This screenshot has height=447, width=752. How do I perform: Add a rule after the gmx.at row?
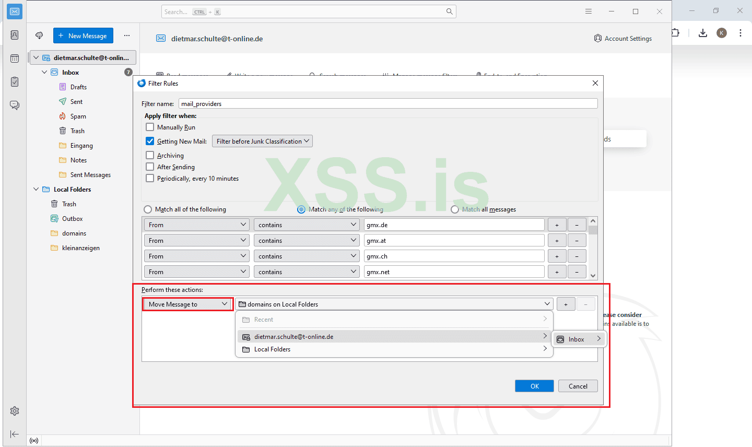tap(557, 241)
